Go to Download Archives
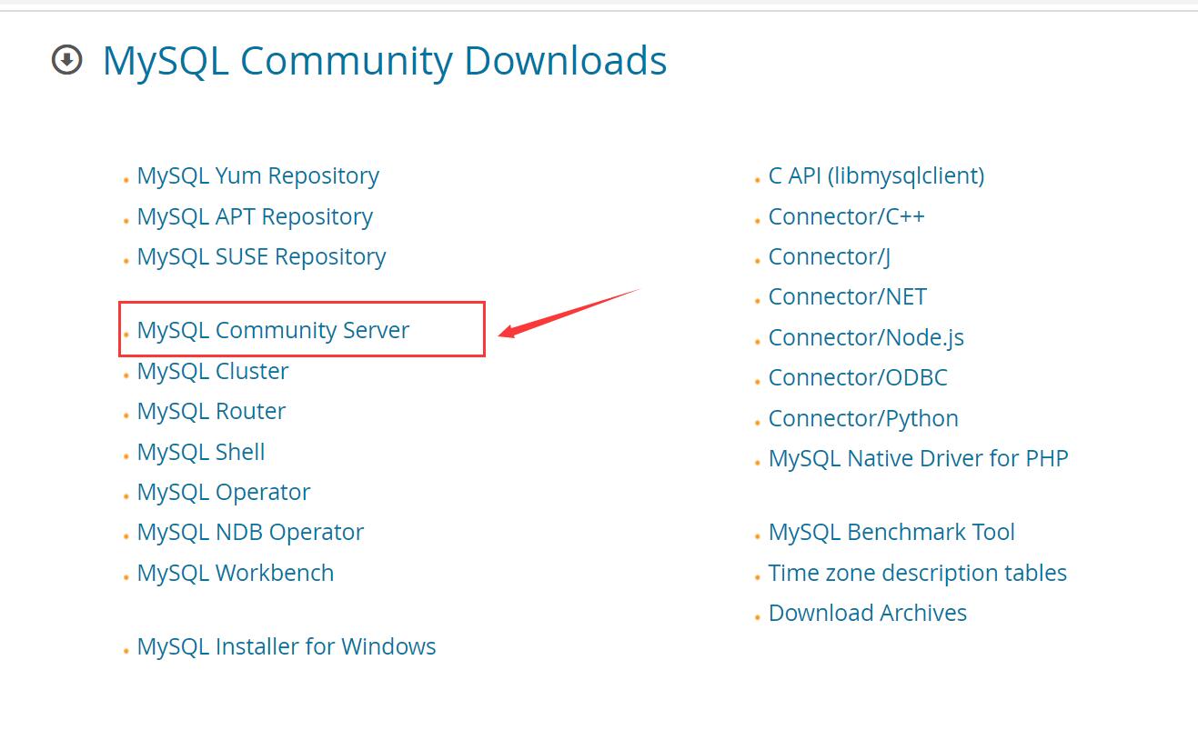Image resolution: width=1198 pixels, height=730 pixels. (868, 613)
